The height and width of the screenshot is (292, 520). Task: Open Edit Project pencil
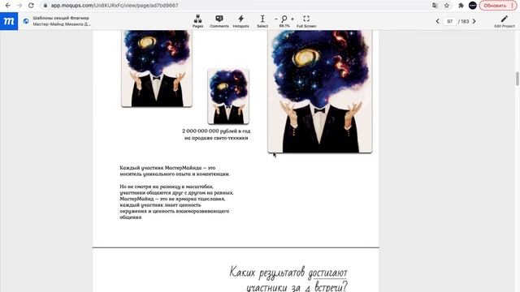[x=504, y=21]
